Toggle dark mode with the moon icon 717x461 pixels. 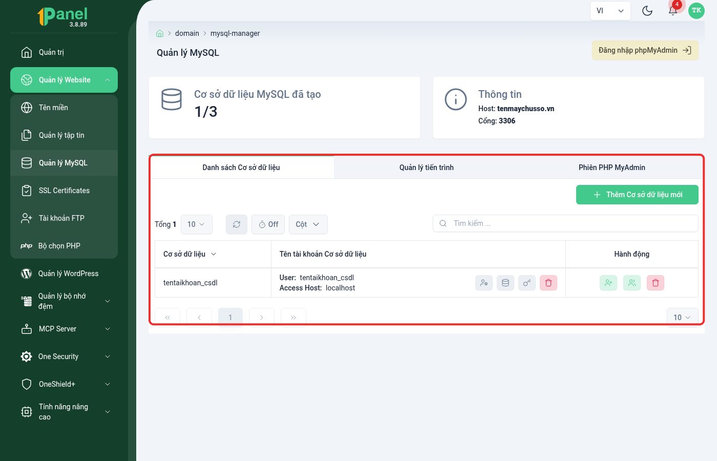(x=647, y=11)
